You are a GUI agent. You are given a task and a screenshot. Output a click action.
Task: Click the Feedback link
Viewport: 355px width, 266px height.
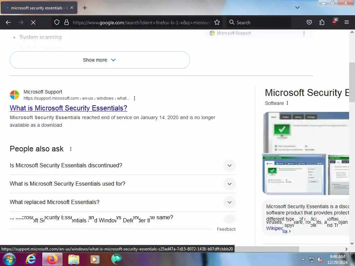(x=226, y=229)
